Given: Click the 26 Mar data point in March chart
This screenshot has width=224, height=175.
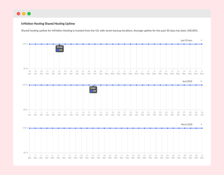Looking at the screenshot, I should coord(173,128).
